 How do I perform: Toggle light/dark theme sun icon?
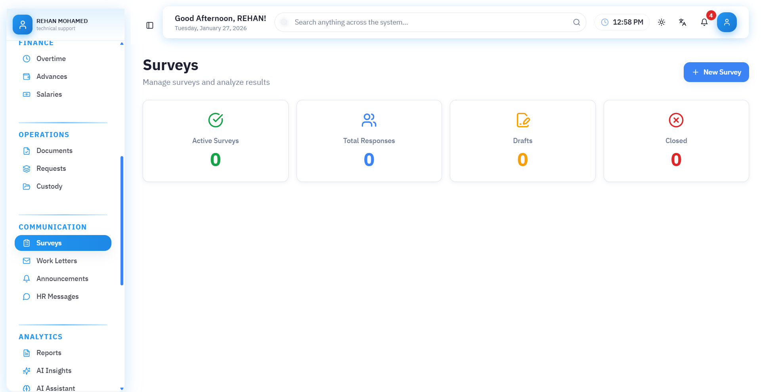(x=662, y=22)
